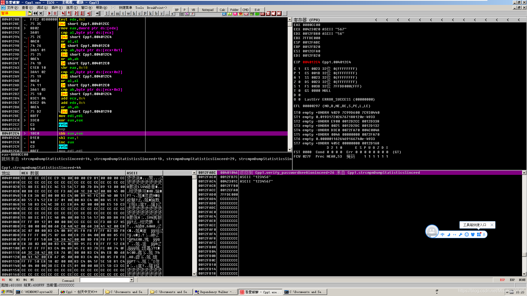Close the debugged program with the X icon
The height and width of the screenshot is (296, 527).
point(41,13)
